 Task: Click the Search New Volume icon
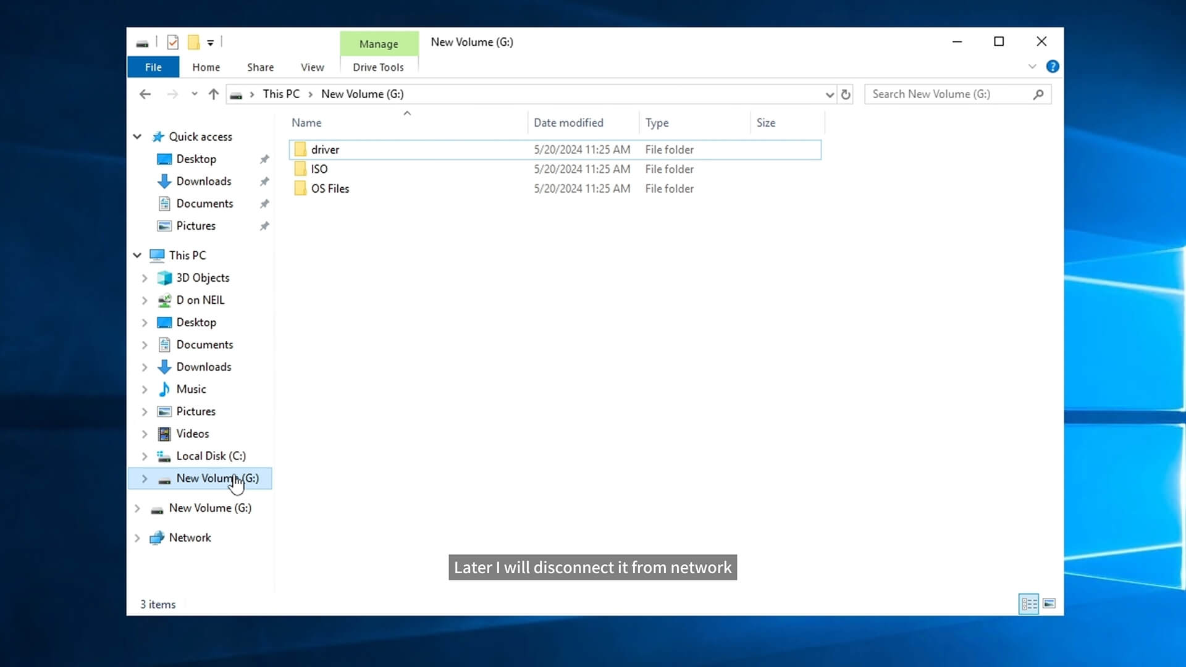point(1040,94)
